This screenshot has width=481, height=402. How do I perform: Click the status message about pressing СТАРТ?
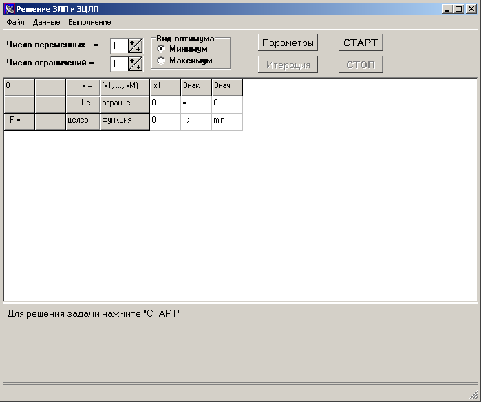coord(94,314)
